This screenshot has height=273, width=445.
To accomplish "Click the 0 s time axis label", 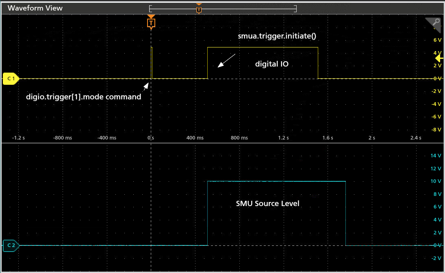I will [x=151, y=138].
